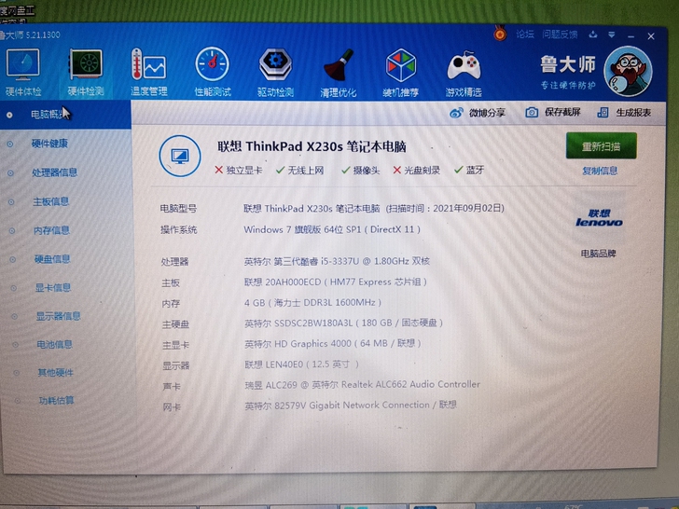Click the computer monitor circle icon
The width and height of the screenshot is (679, 509).
(x=180, y=156)
